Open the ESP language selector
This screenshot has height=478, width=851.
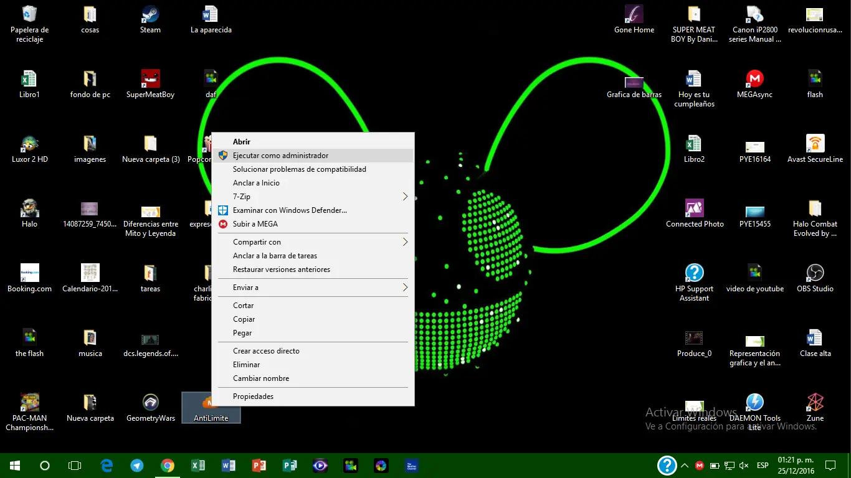[x=763, y=466]
